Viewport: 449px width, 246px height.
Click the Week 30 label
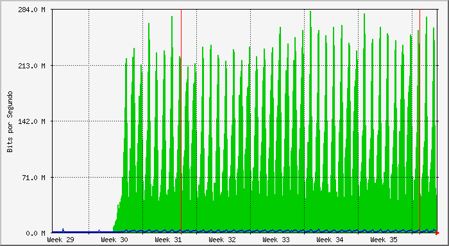pyautogui.click(x=114, y=240)
